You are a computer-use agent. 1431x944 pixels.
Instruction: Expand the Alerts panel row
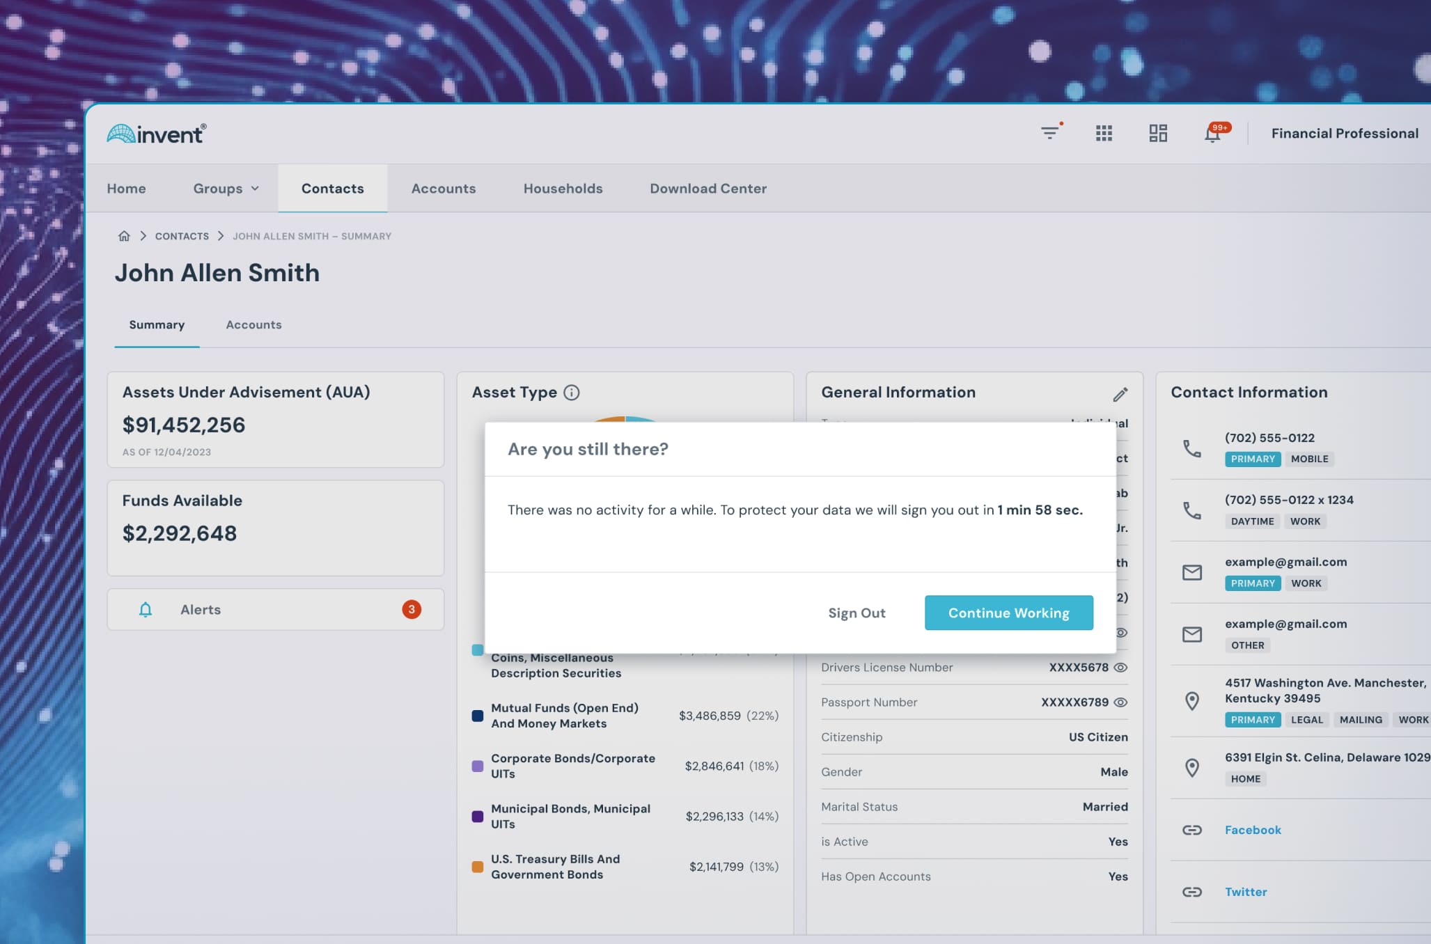tap(275, 610)
